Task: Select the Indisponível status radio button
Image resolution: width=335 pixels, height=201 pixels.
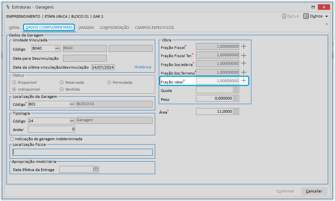Action: pos(14,89)
